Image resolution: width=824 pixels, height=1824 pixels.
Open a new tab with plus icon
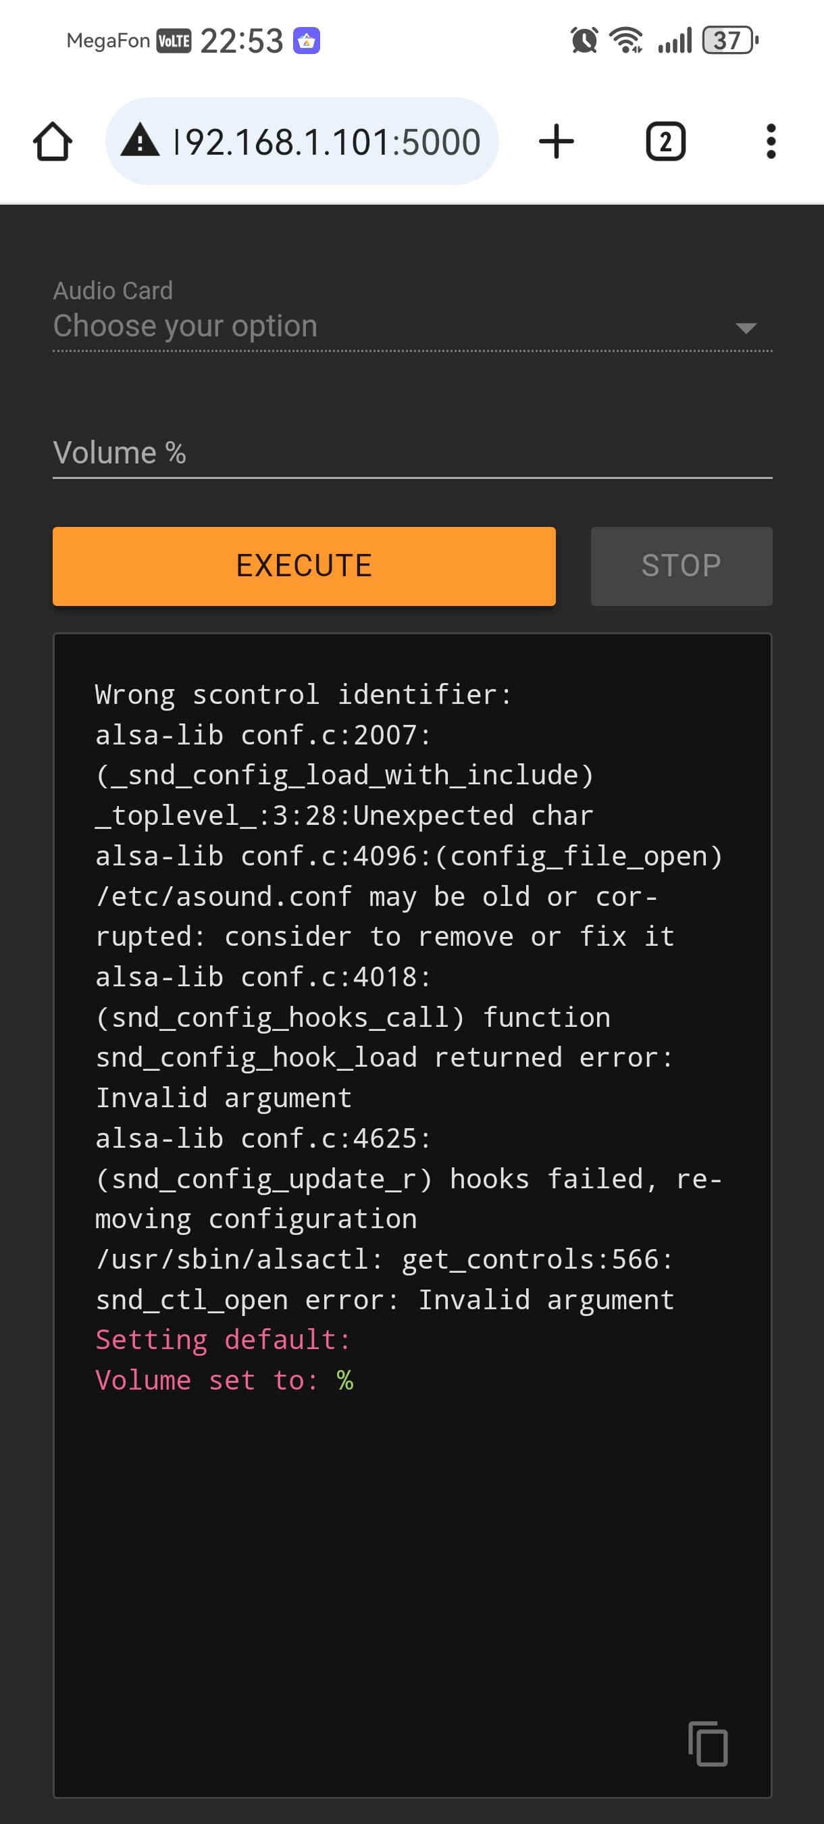[556, 142]
